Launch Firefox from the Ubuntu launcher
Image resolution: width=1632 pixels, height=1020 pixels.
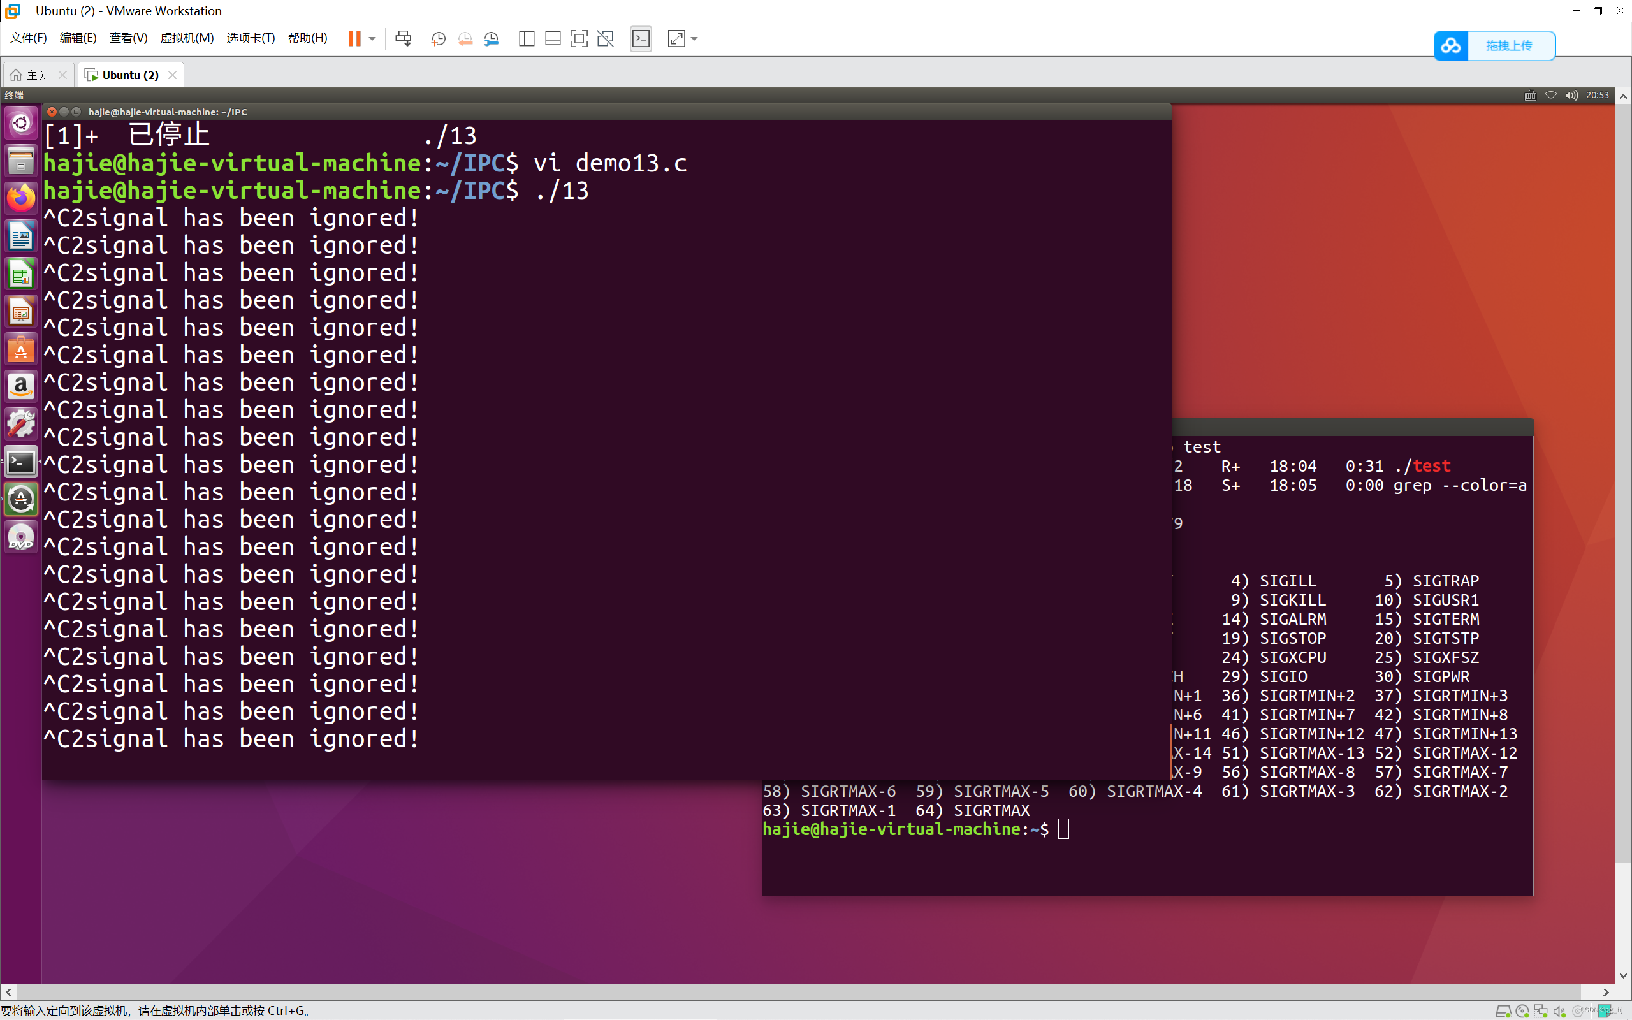[21, 198]
